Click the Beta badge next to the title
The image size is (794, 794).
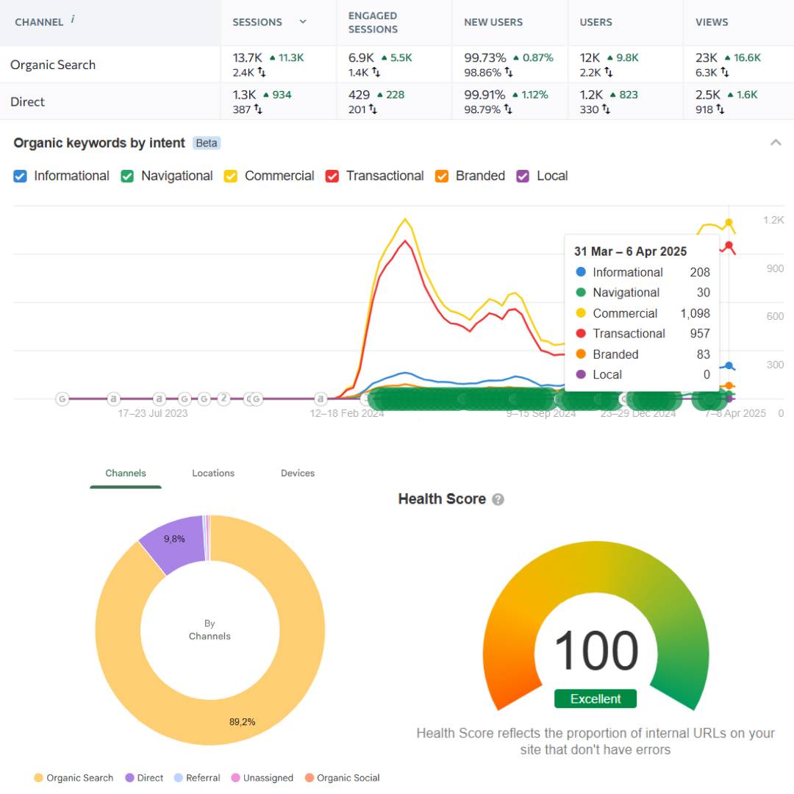click(x=207, y=143)
